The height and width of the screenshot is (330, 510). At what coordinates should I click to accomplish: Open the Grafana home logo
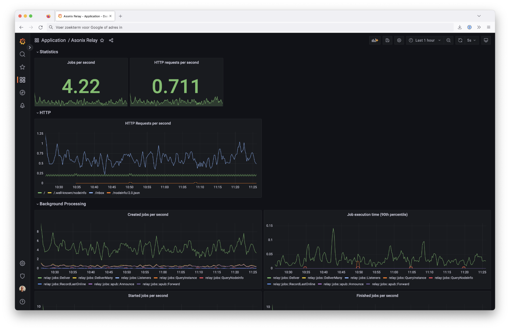[22, 41]
